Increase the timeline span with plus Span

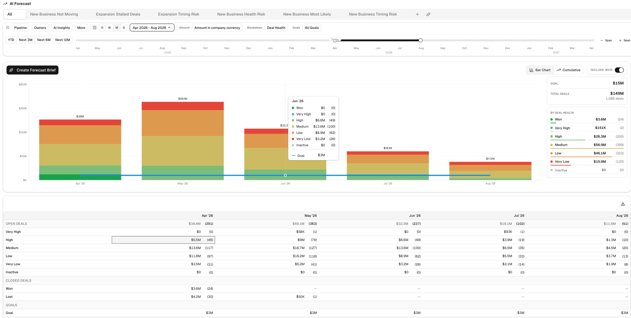(624, 40)
